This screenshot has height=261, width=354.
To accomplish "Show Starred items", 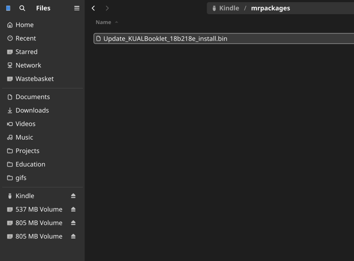I will click(26, 52).
